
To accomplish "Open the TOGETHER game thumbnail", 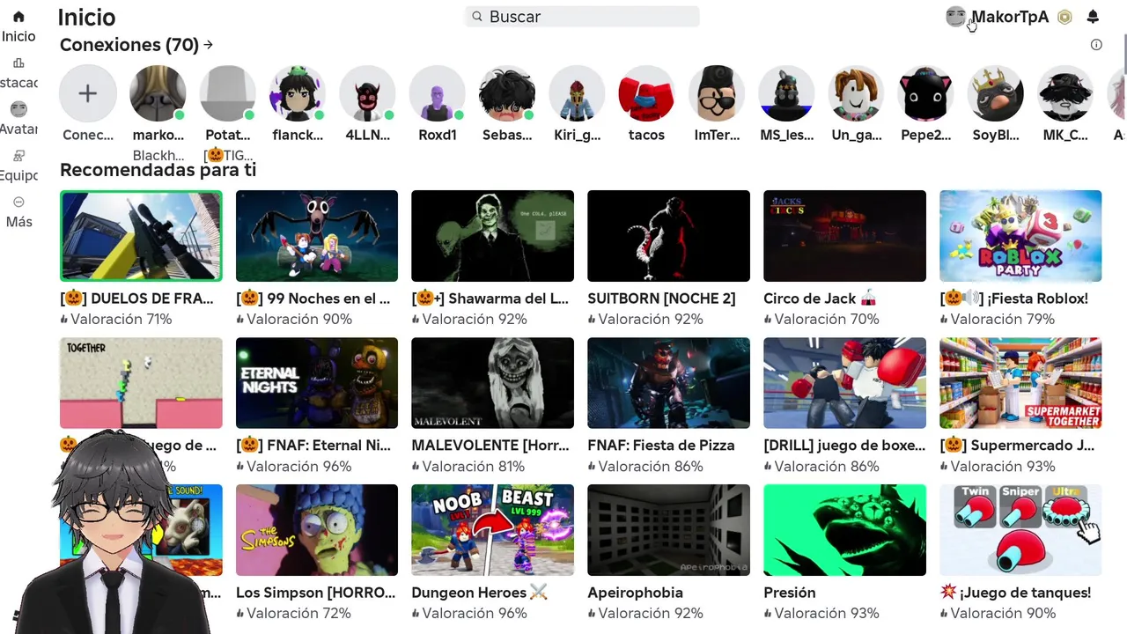I will click(141, 383).
